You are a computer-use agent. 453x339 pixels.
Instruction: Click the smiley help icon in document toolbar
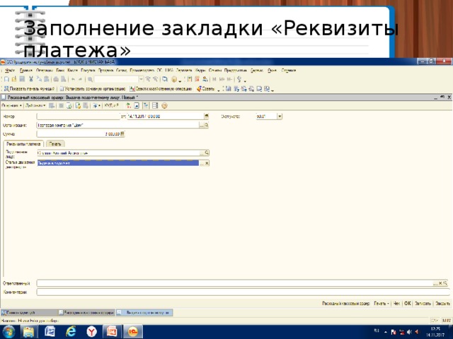164,106
